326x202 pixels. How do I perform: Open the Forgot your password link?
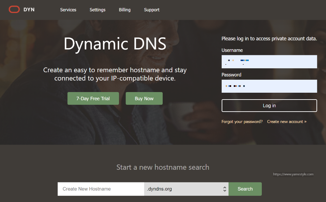[242, 122]
